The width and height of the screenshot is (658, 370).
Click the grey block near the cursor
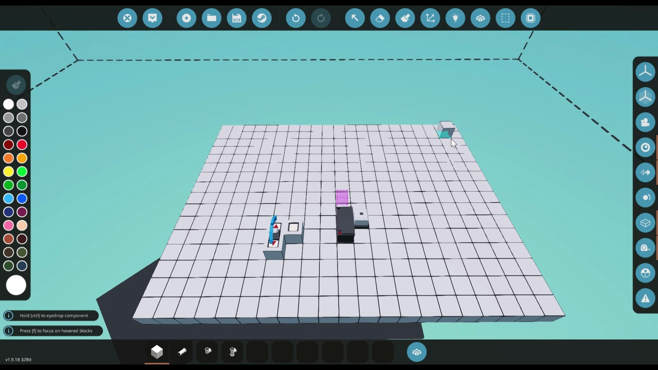pos(446,130)
